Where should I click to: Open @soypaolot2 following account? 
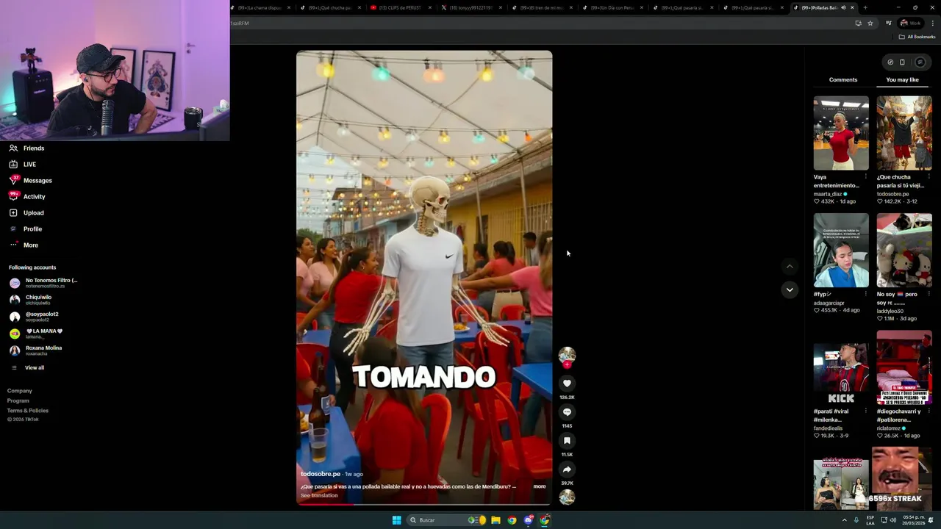pos(34,316)
